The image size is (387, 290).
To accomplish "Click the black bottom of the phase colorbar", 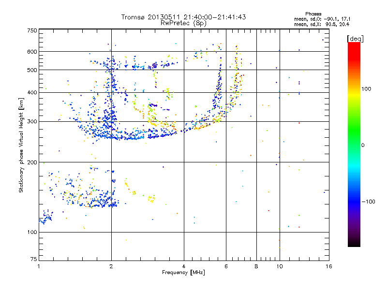I will (354, 243).
